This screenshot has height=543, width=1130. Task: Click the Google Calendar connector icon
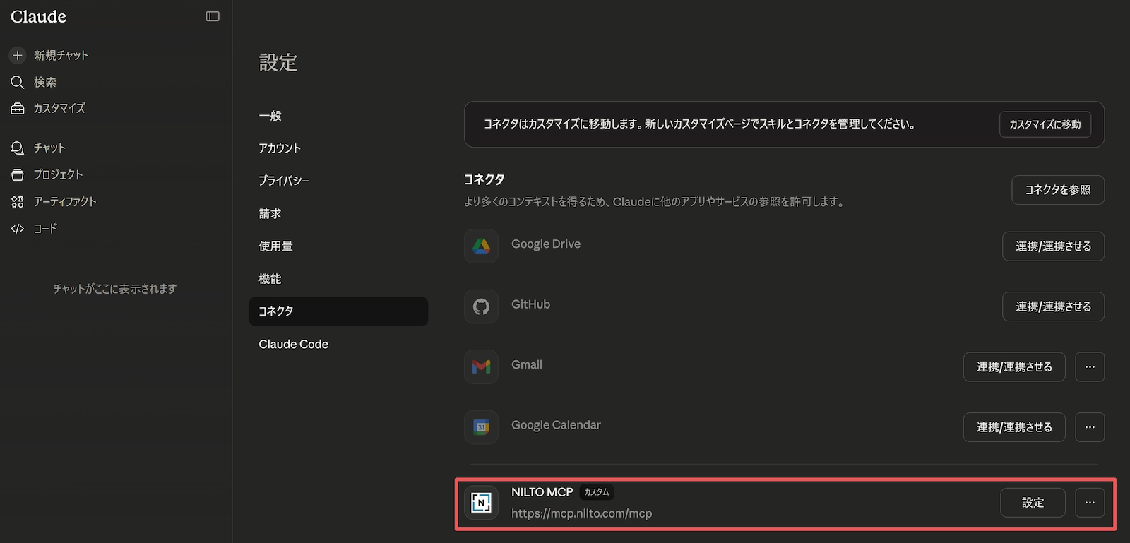click(x=481, y=427)
